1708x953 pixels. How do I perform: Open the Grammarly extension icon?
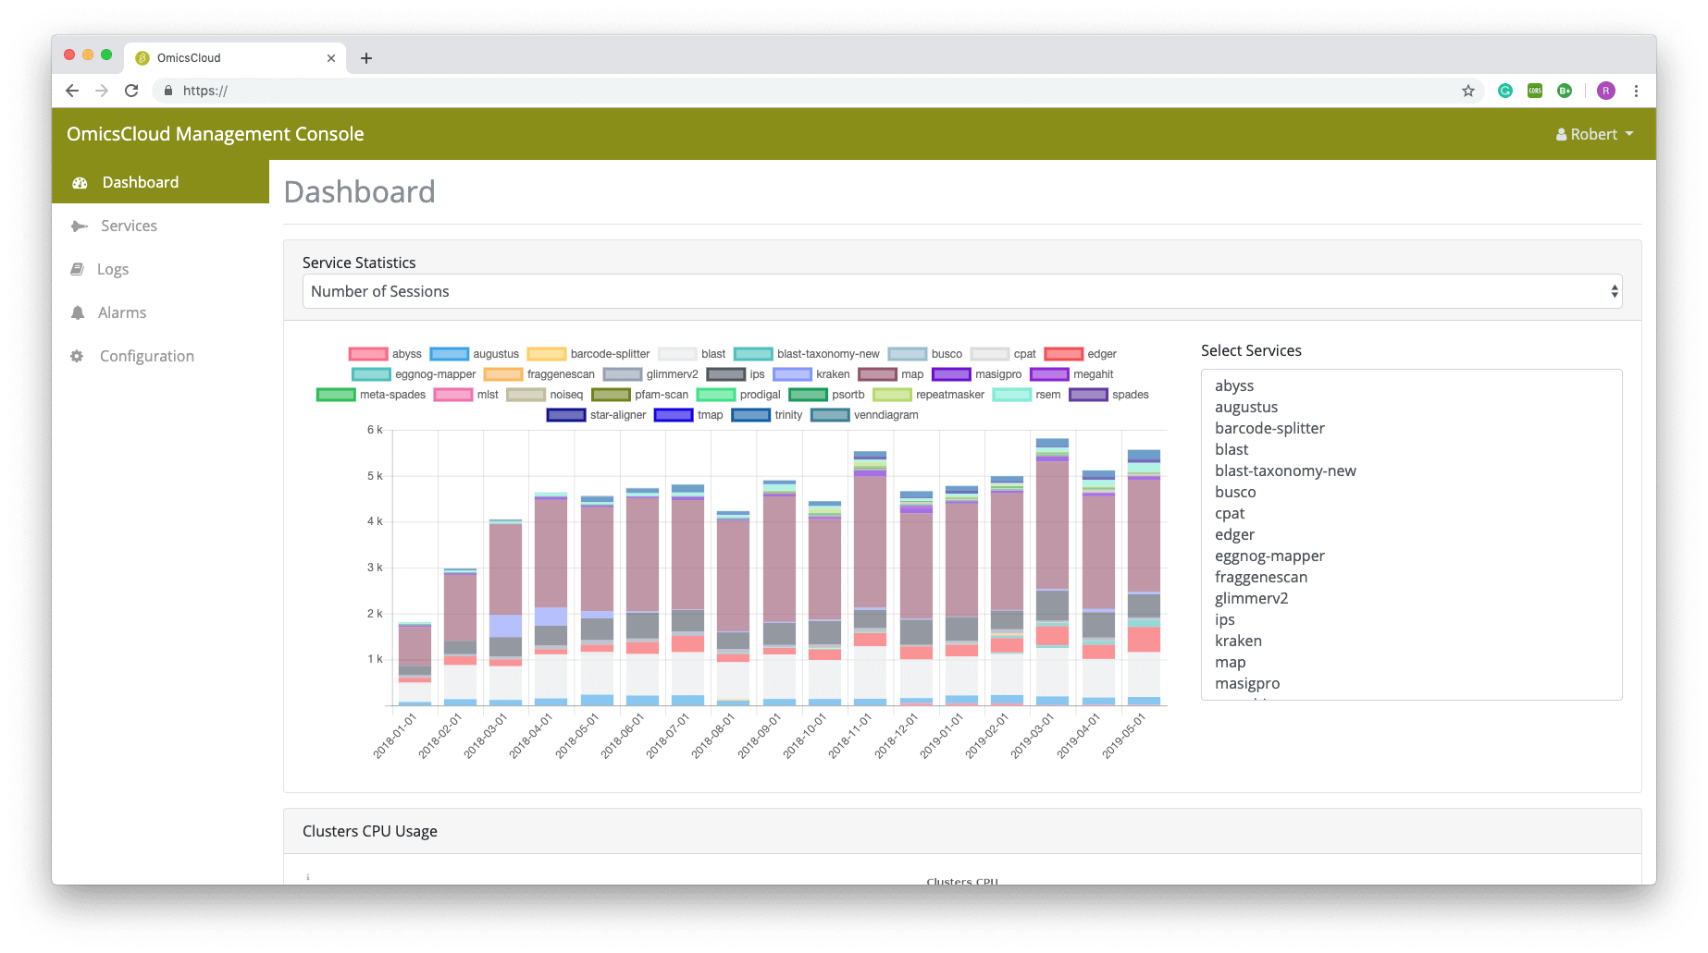(x=1505, y=91)
